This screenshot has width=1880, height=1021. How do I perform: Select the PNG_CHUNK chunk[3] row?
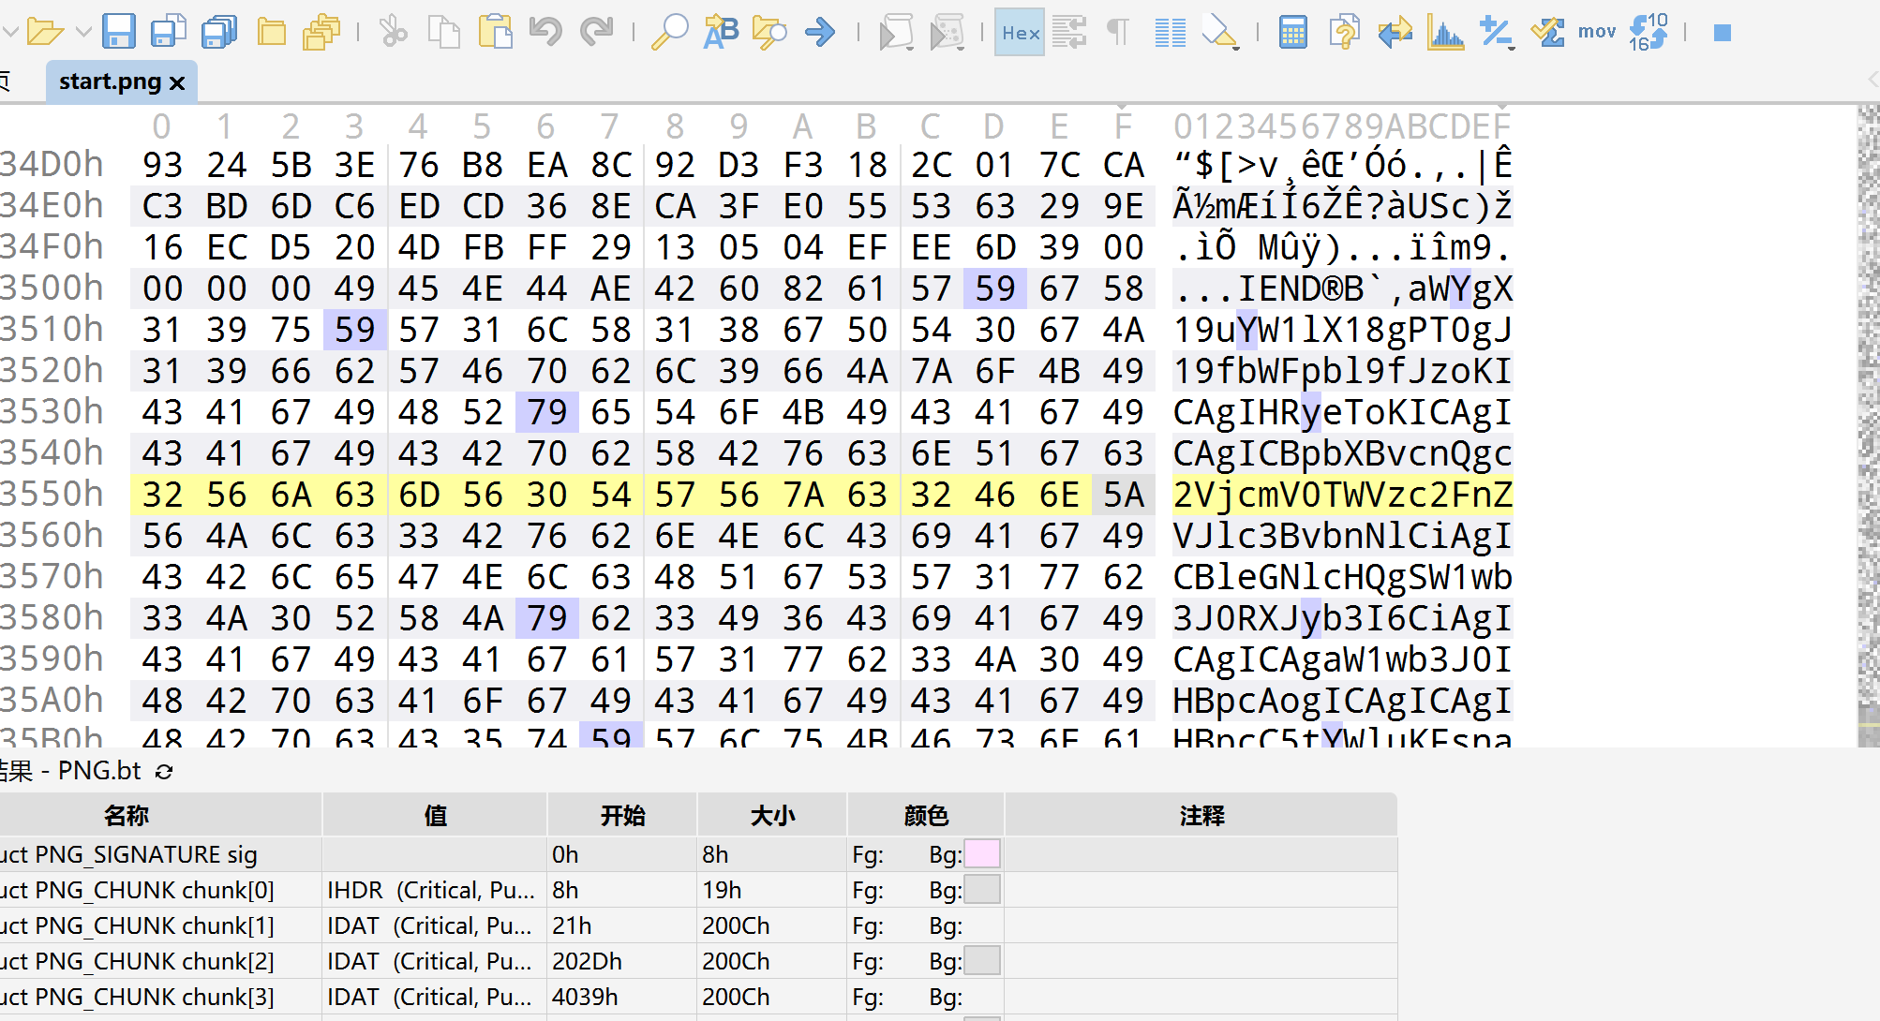coord(698,997)
